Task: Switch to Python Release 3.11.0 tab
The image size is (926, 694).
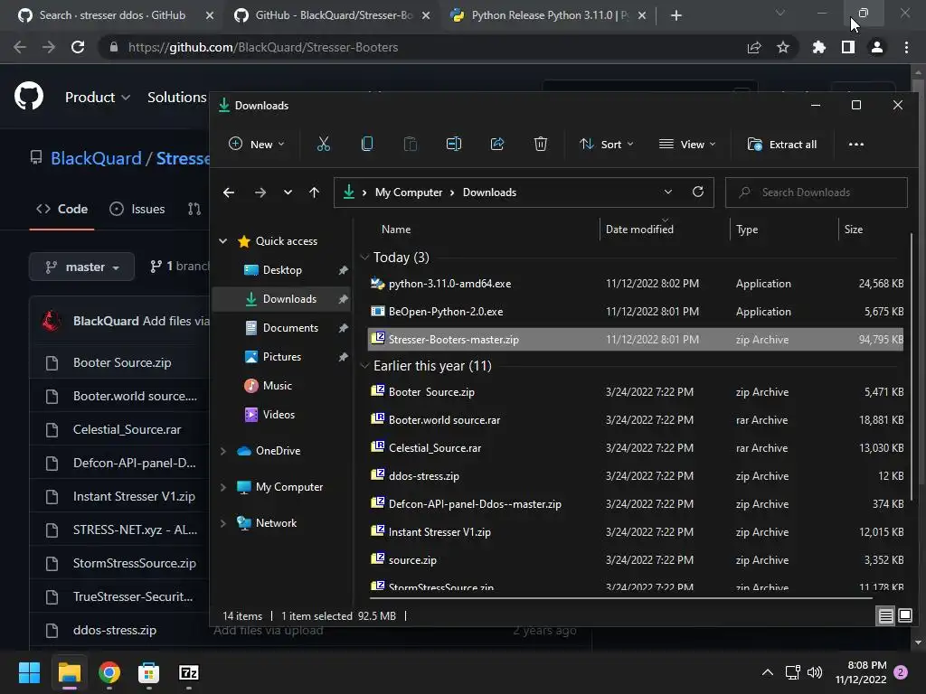Action: 542,15
